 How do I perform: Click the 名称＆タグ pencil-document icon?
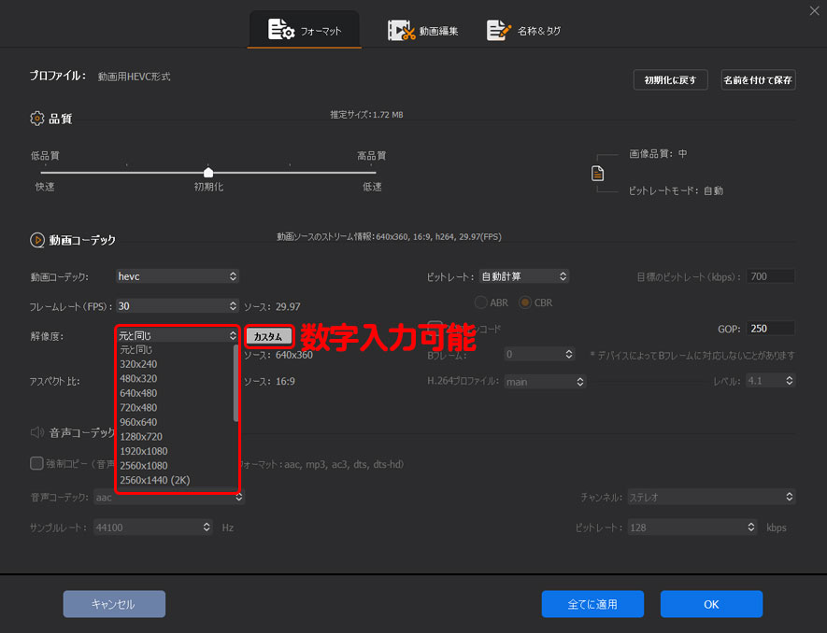pos(498,29)
